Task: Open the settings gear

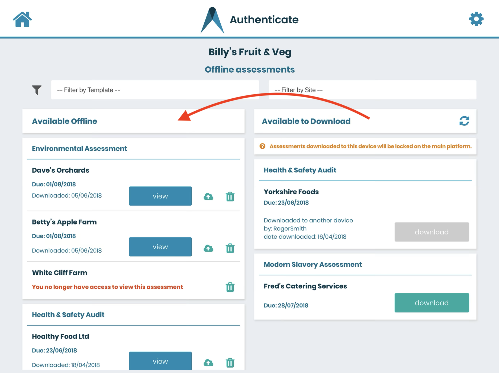Action: (476, 19)
